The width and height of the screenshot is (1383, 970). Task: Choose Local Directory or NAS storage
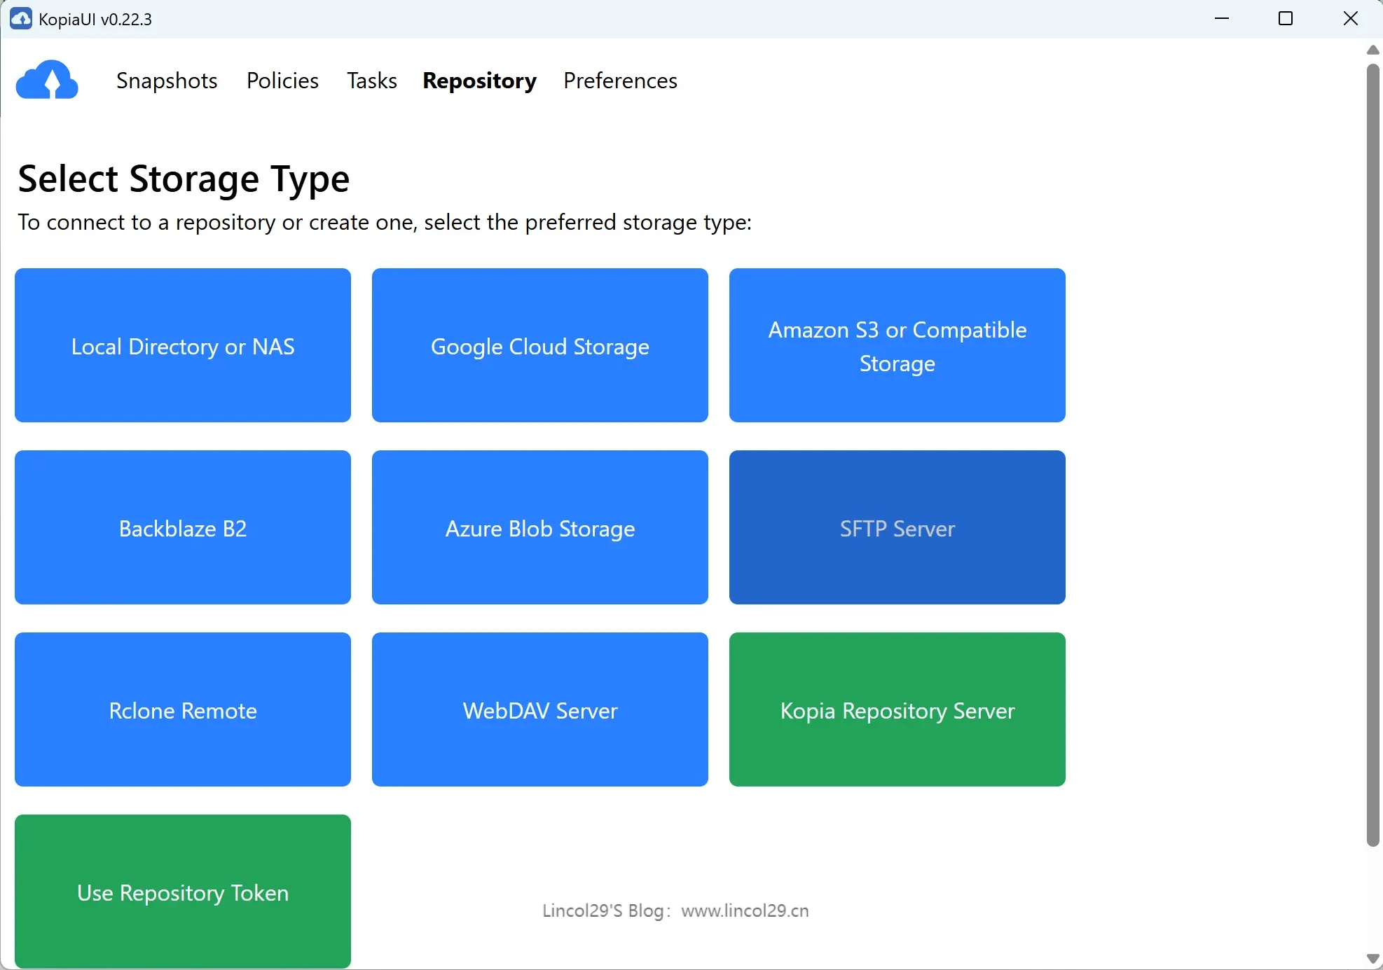coord(183,345)
